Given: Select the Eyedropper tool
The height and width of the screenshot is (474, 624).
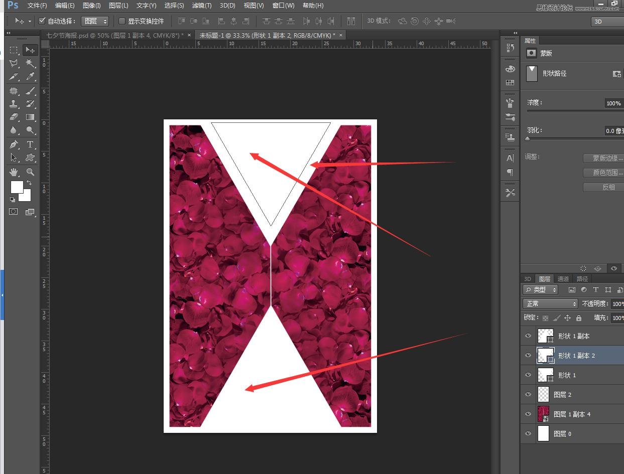Looking at the screenshot, I should click(x=30, y=77).
